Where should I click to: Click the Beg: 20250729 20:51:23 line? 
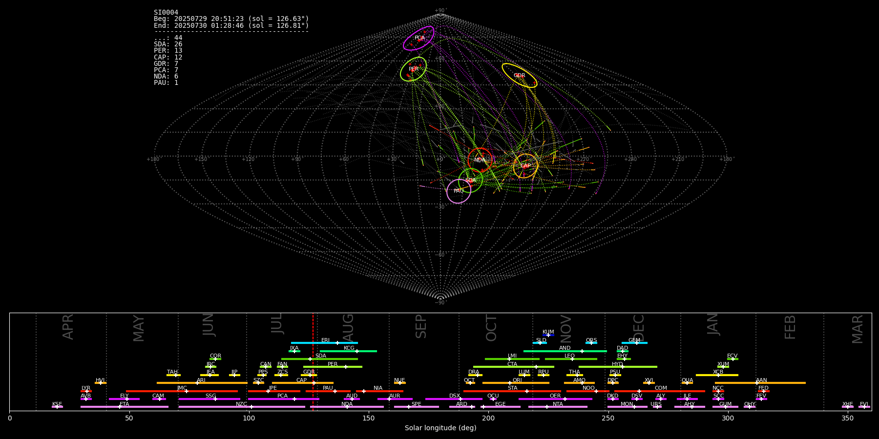pos(231,19)
